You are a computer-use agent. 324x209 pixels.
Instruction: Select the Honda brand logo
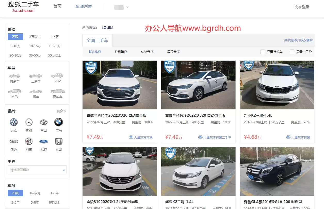click(x=59, y=141)
